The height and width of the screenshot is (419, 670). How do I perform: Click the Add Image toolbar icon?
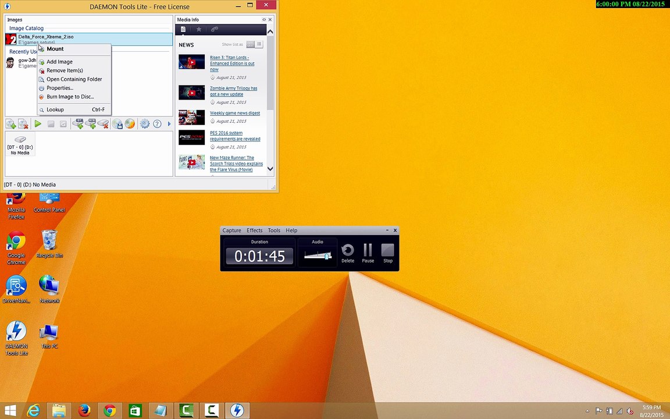tap(10, 124)
